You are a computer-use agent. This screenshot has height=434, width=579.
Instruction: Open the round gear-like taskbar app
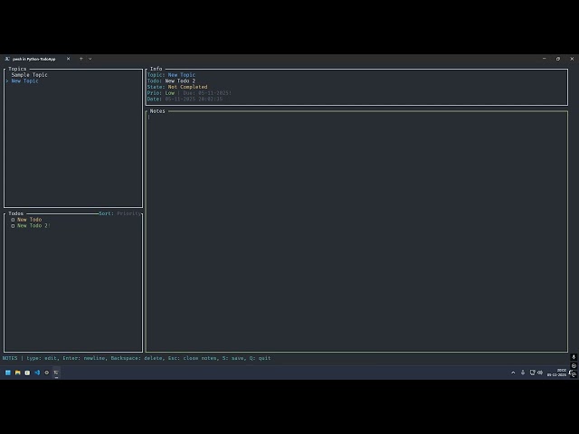(x=46, y=373)
